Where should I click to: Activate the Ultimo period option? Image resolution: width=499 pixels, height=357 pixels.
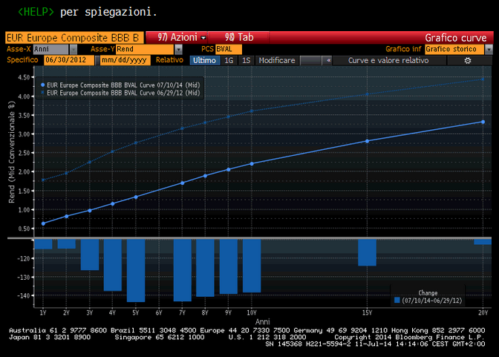click(204, 60)
